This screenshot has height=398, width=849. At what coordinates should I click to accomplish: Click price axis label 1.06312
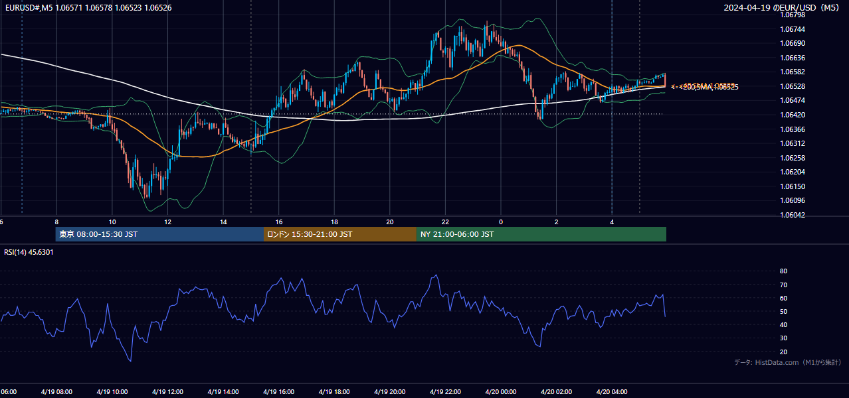pyautogui.click(x=793, y=143)
